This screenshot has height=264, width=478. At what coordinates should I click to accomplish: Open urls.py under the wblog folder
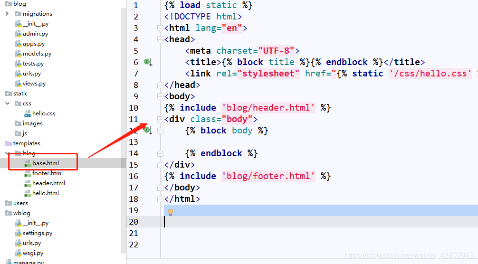[32, 243]
